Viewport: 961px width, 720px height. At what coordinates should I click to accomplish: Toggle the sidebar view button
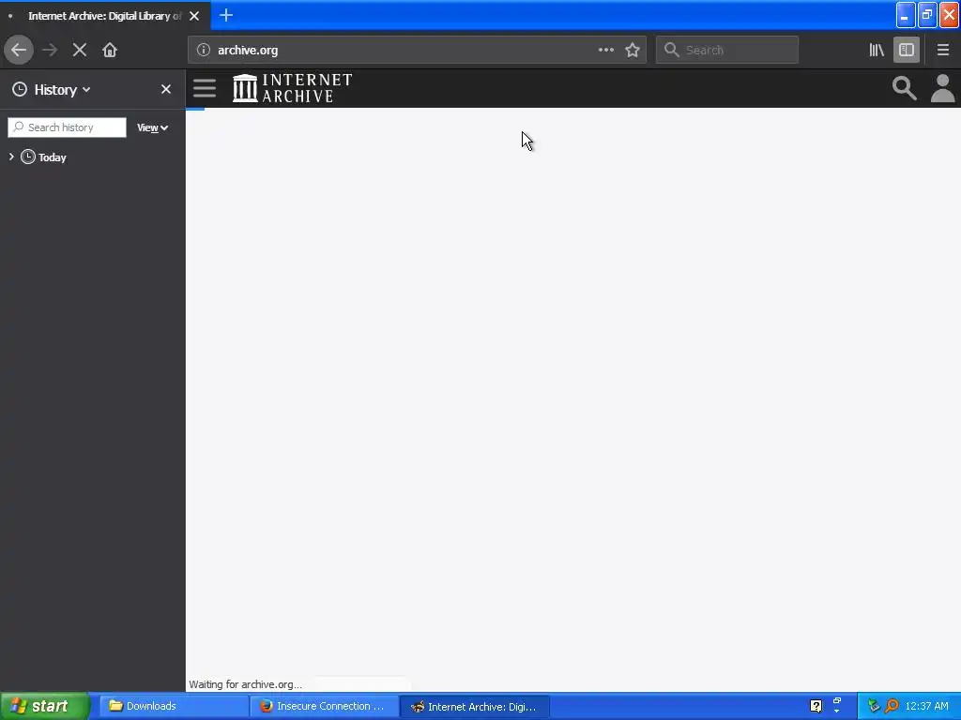point(907,51)
